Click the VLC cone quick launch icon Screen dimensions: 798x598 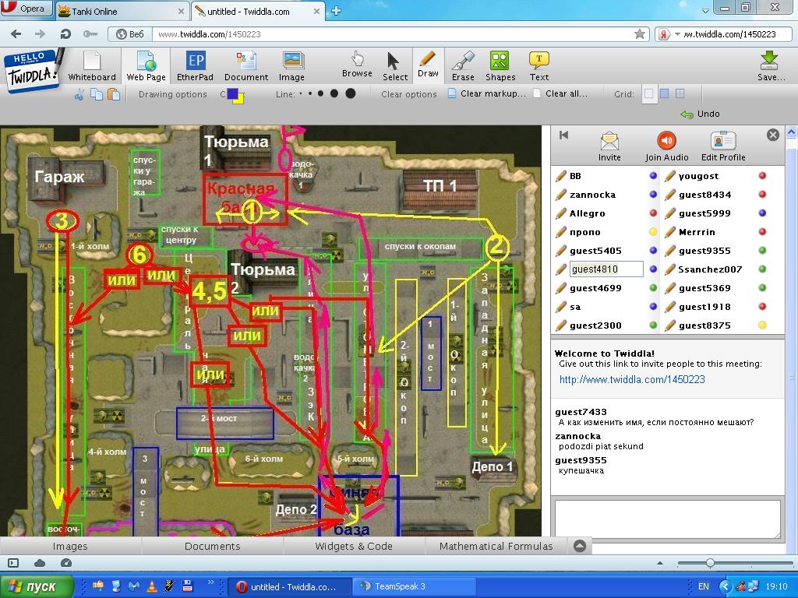point(151,586)
